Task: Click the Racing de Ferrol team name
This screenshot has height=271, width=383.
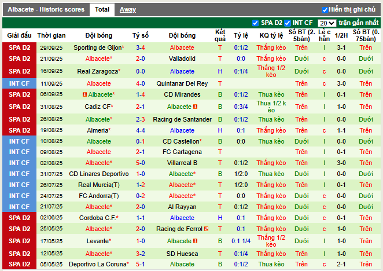Action: (x=179, y=229)
